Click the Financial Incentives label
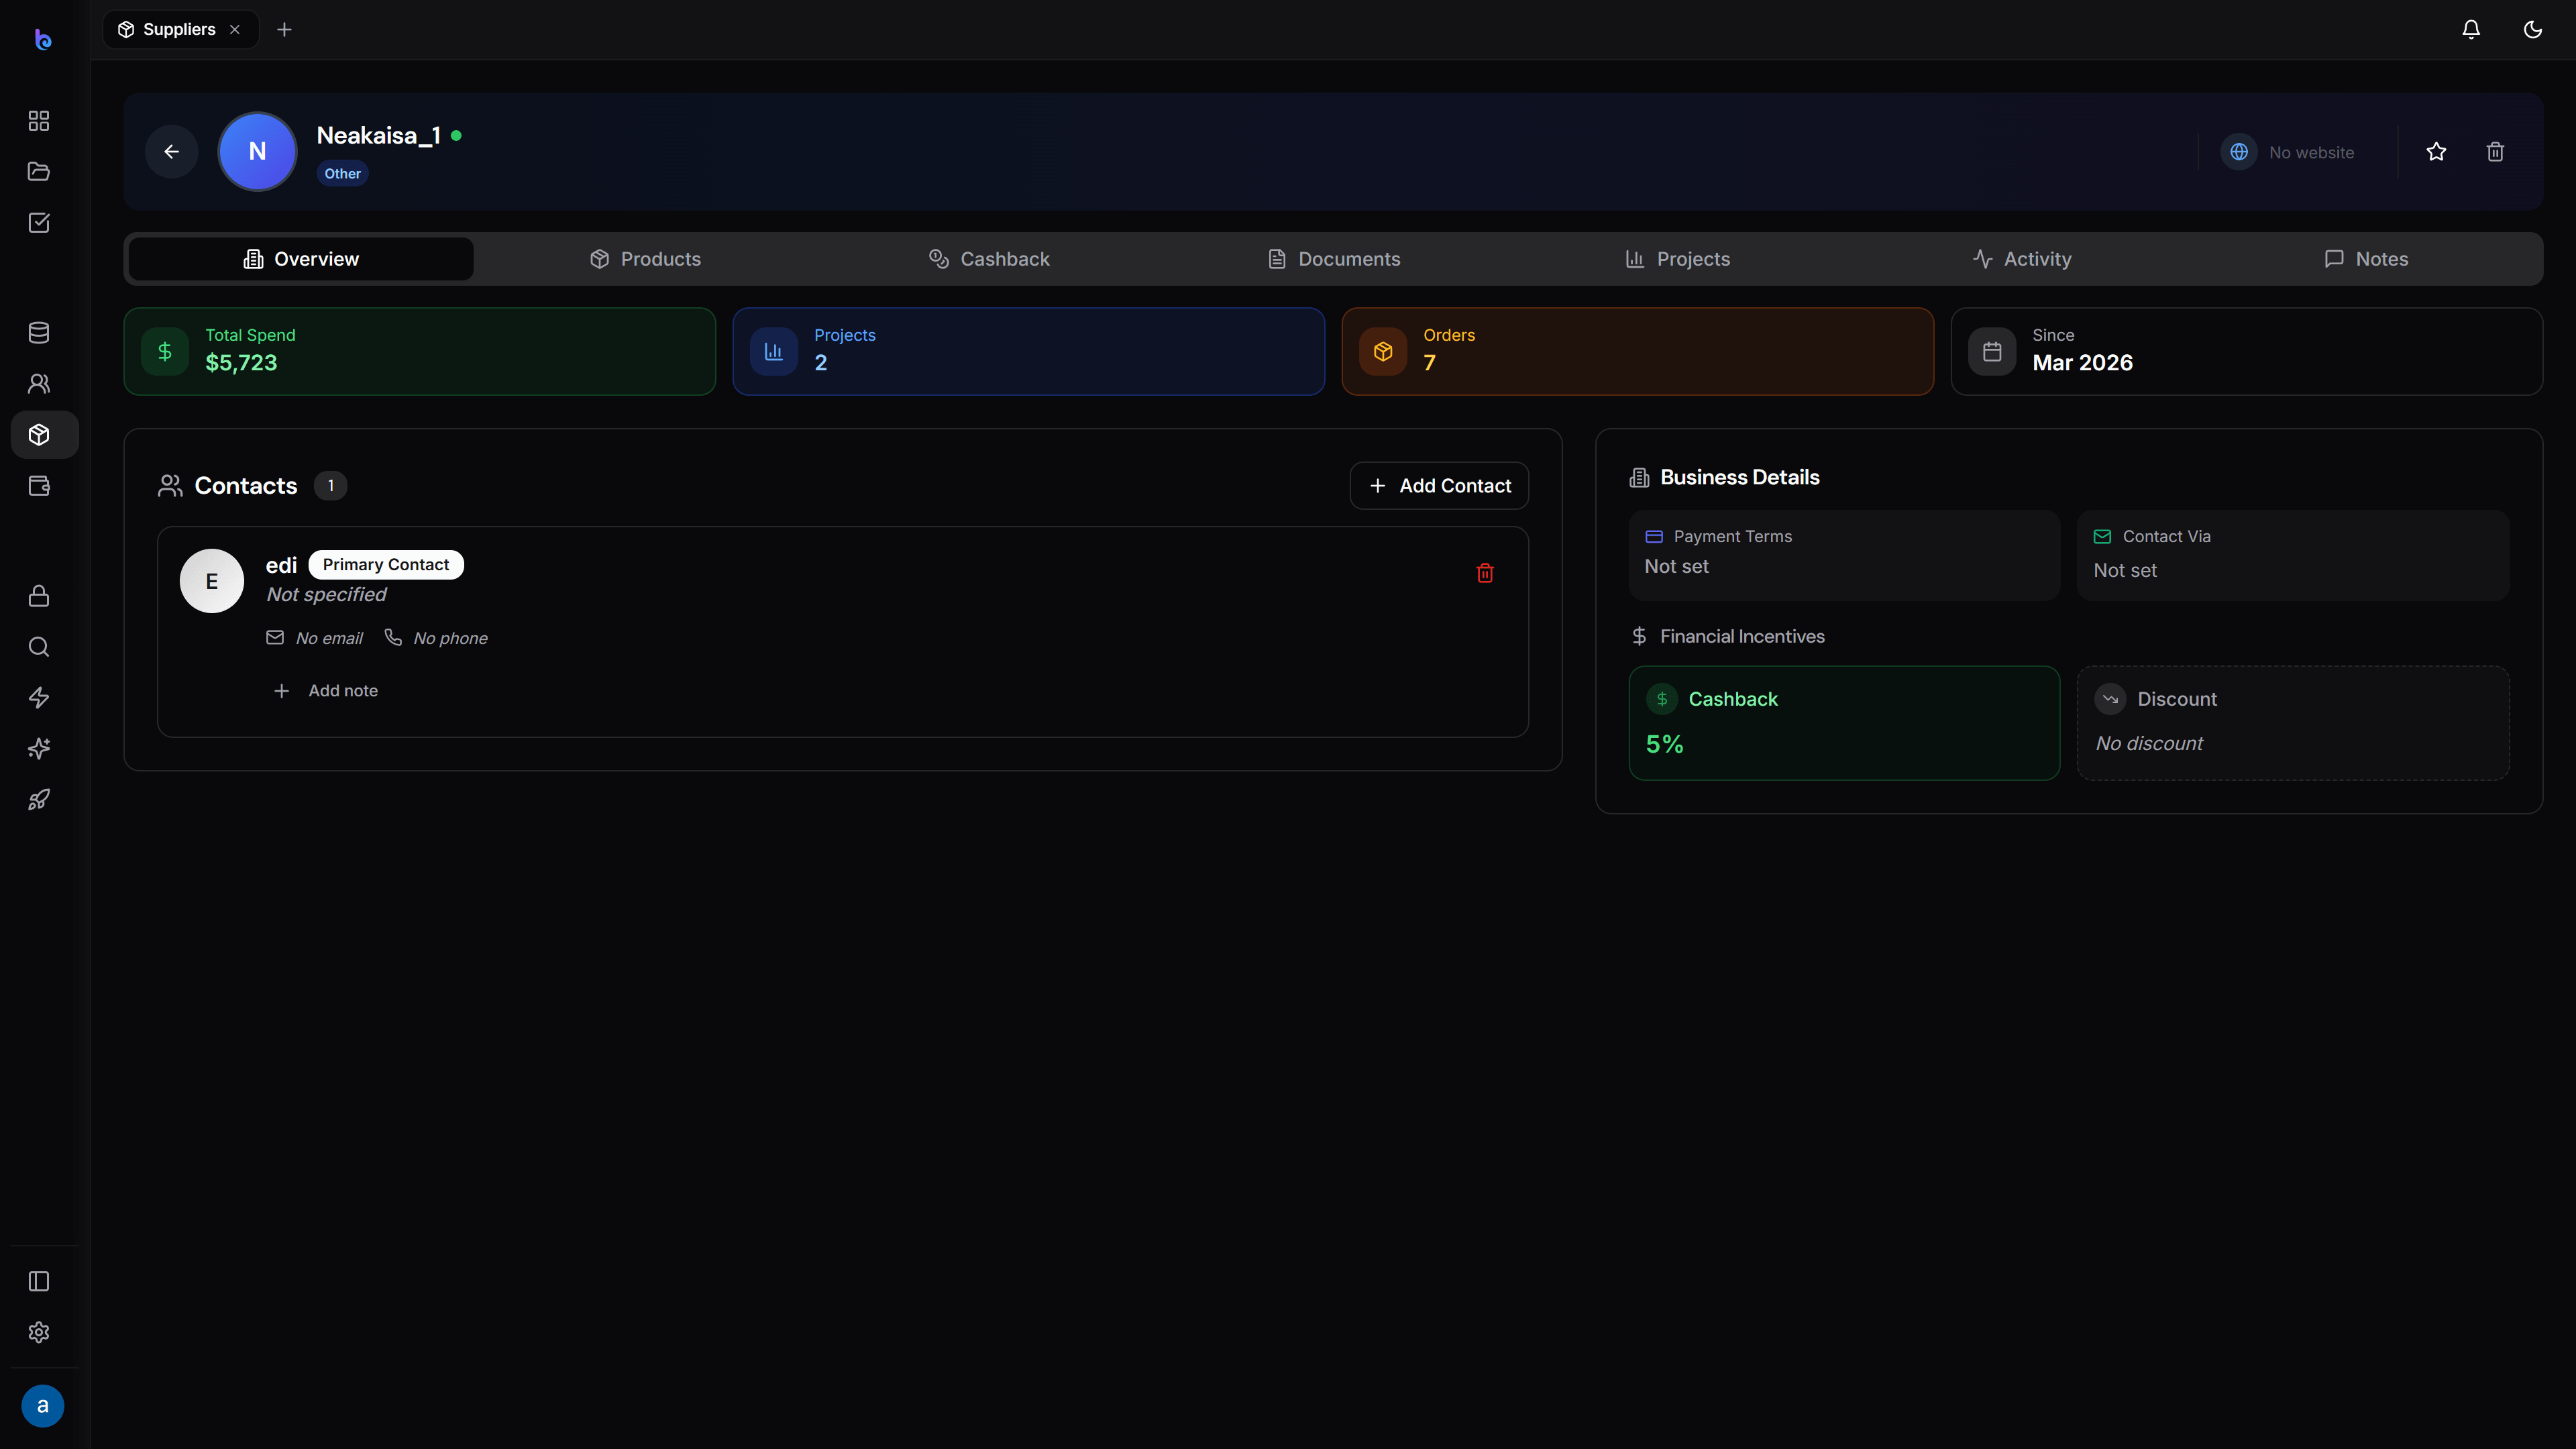 pos(1742,637)
